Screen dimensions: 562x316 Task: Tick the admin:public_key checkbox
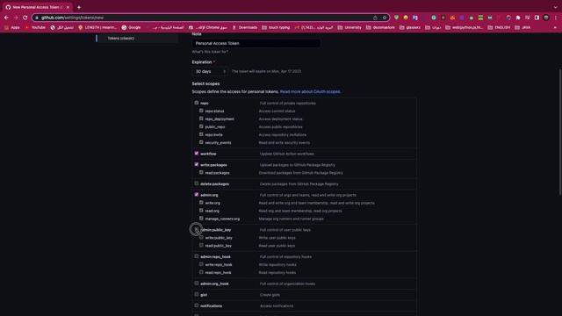(197, 229)
